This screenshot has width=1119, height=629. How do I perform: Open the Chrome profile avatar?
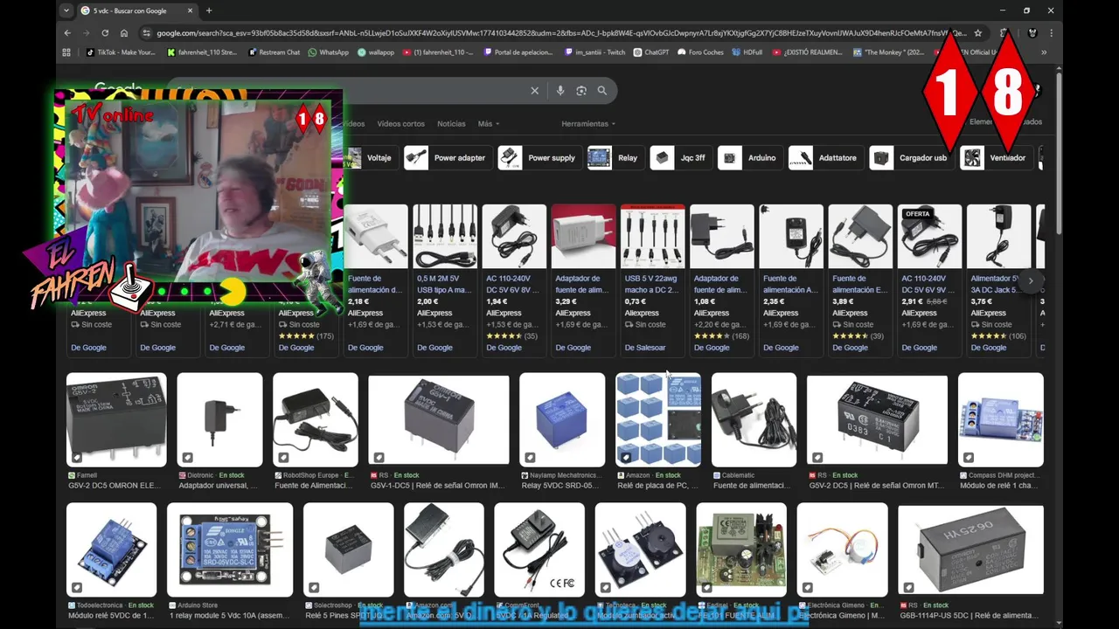[1032, 33]
